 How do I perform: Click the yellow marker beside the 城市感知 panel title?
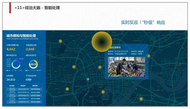(x=60, y=41)
